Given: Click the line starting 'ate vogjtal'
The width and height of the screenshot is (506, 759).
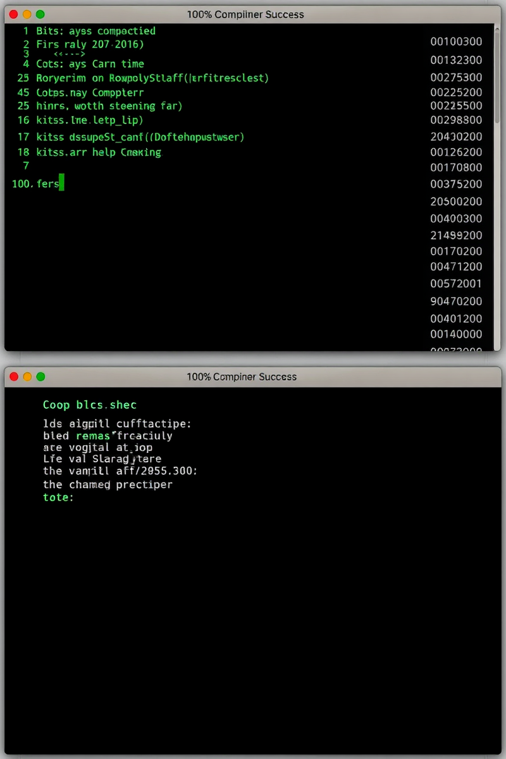Looking at the screenshot, I should (97, 447).
